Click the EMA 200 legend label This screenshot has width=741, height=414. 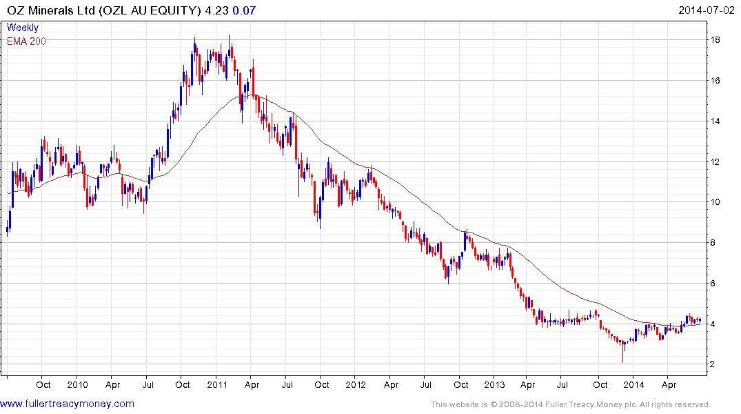point(26,41)
